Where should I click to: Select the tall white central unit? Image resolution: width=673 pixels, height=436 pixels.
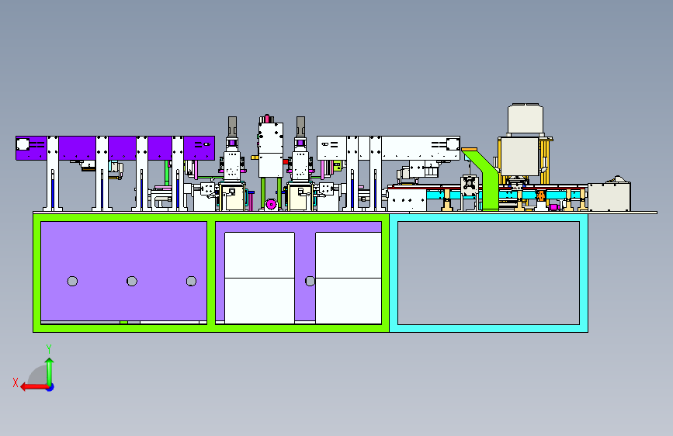(271, 150)
